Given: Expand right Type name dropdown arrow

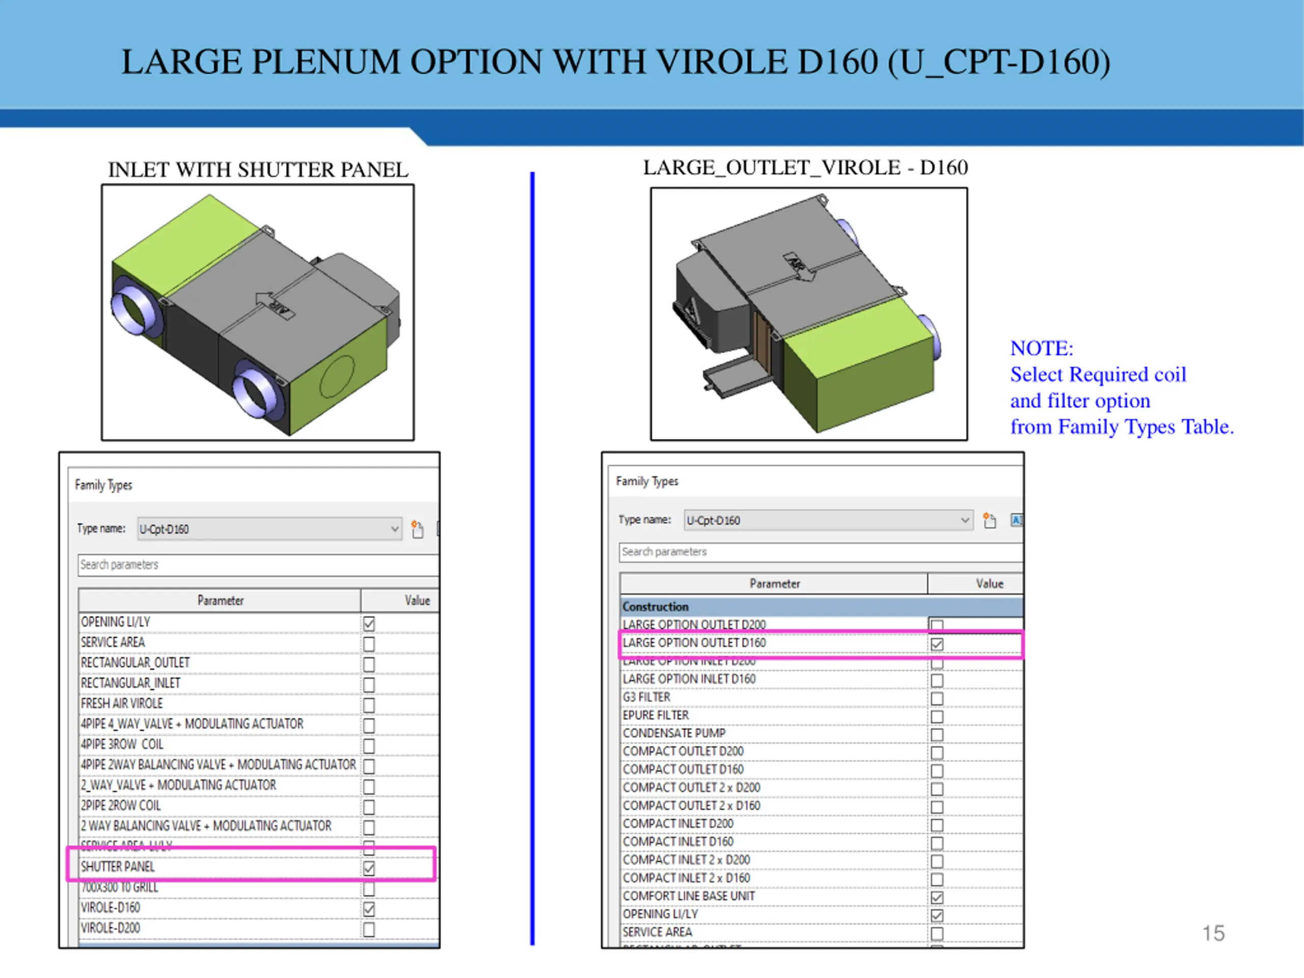Looking at the screenshot, I should click(964, 520).
